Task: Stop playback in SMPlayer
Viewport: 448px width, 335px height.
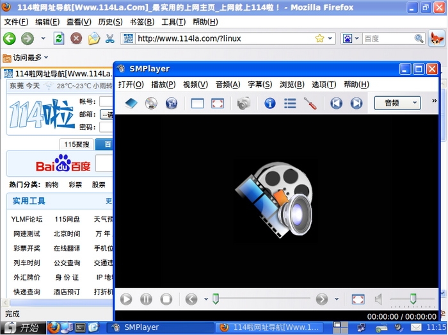Action: point(166,299)
